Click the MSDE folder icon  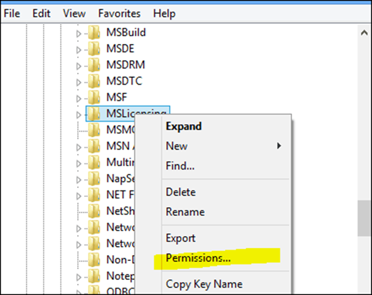pos(94,48)
